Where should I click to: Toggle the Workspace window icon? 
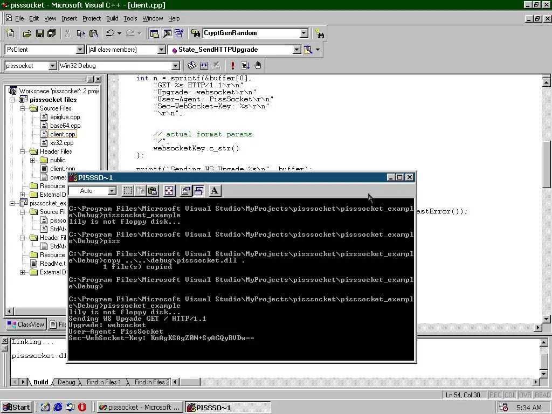click(x=154, y=33)
